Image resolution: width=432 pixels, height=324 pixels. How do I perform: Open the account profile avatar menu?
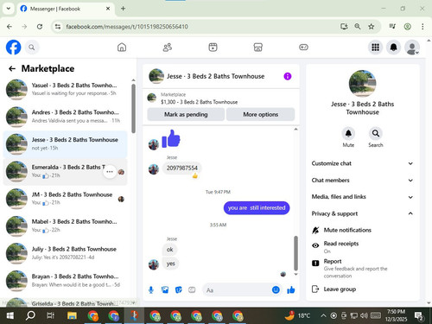412,48
